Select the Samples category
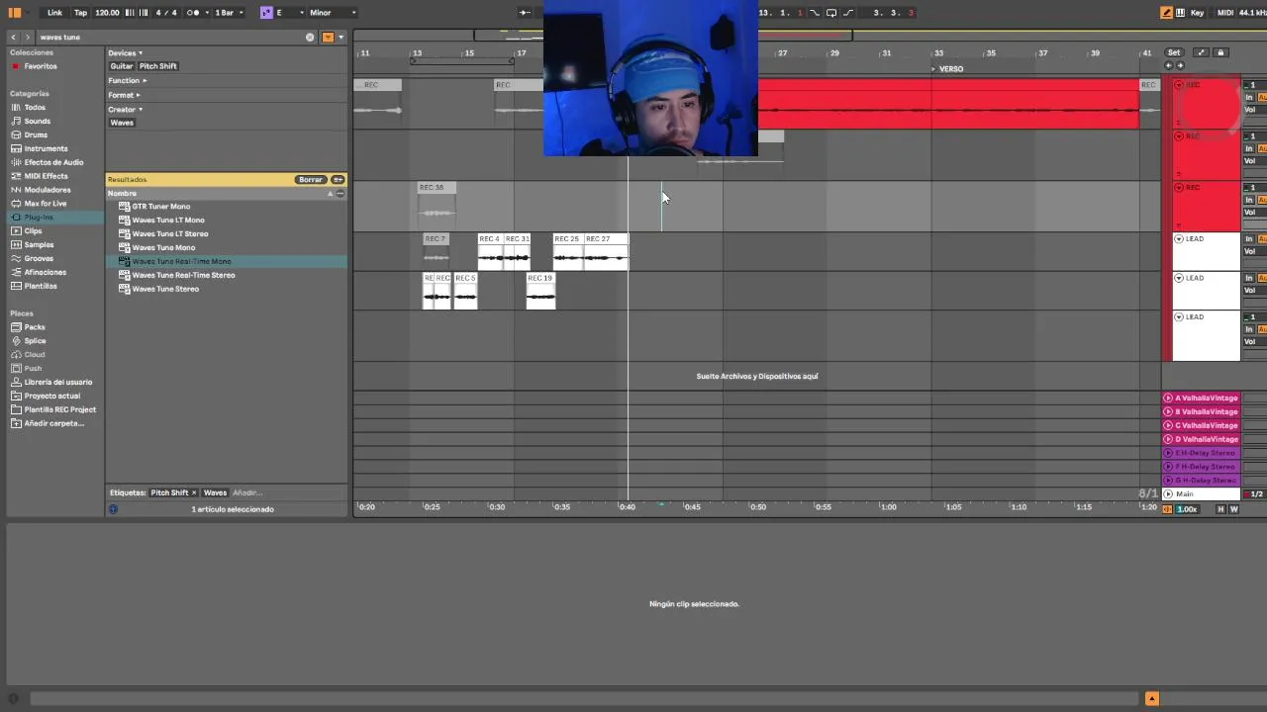Screen dimensions: 1267x712 pyautogui.click(x=39, y=245)
